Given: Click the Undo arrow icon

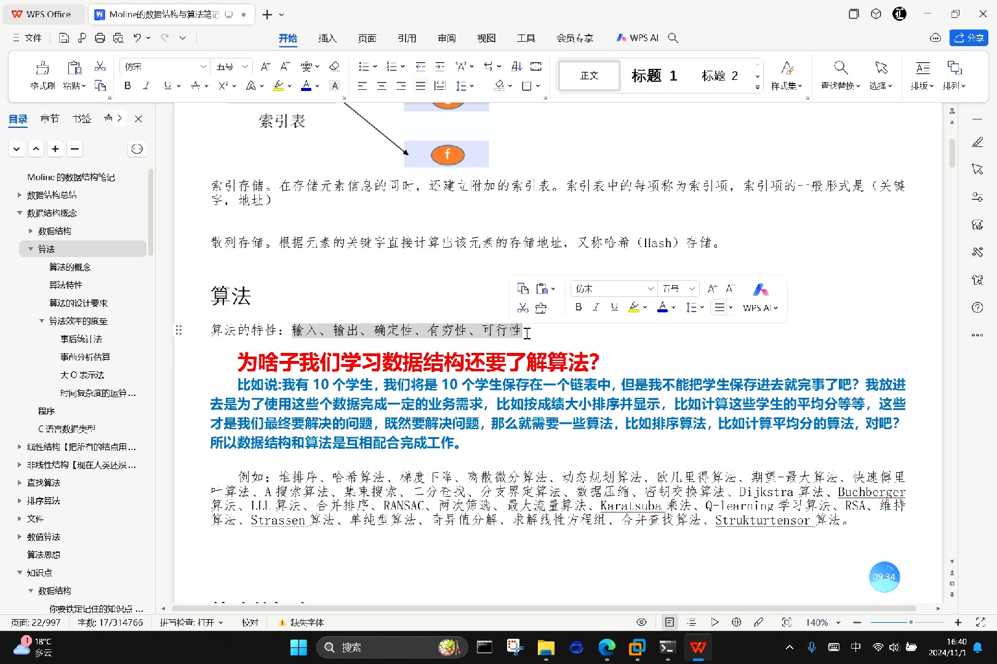Looking at the screenshot, I should [137, 38].
